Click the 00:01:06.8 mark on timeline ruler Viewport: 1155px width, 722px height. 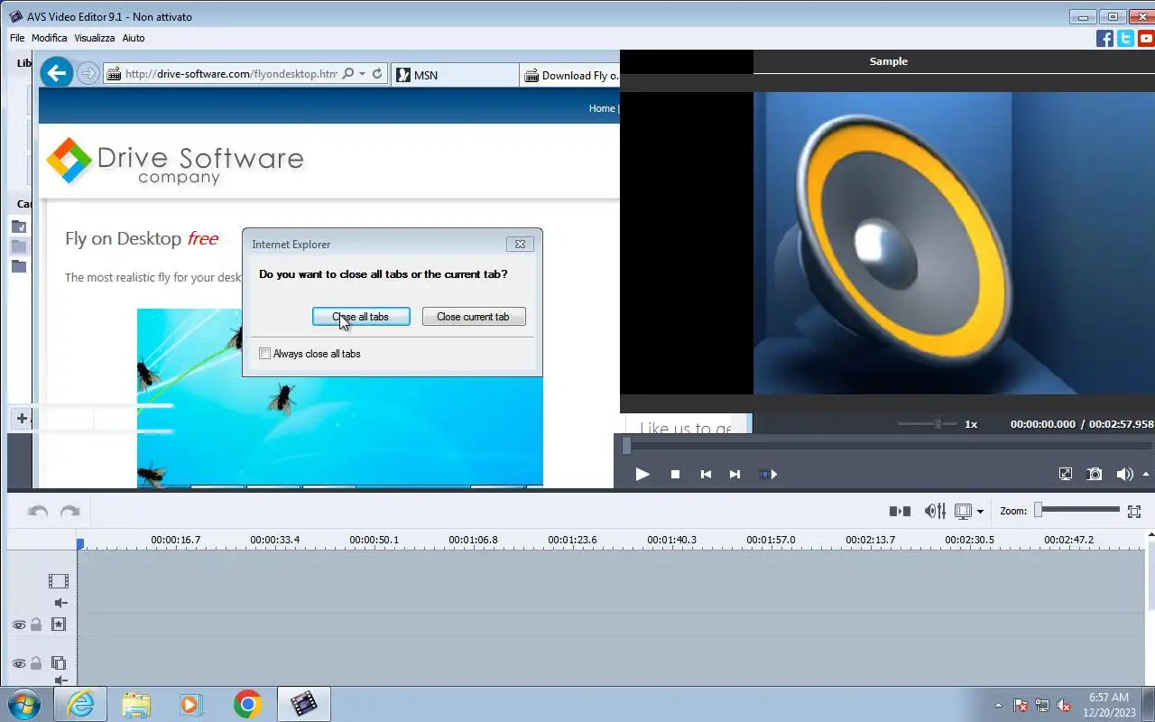pyautogui.click(x=473, y=540)
